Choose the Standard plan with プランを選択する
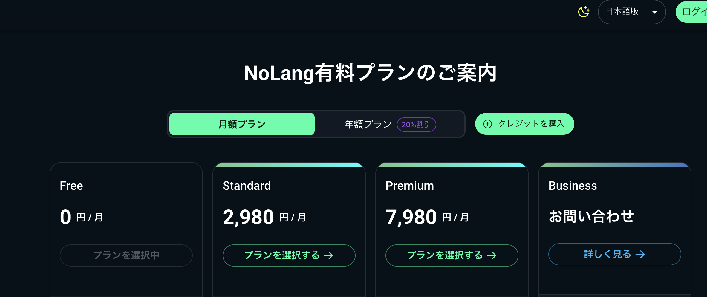The width and height of the screenshot is (707, 297). (282, 255)
